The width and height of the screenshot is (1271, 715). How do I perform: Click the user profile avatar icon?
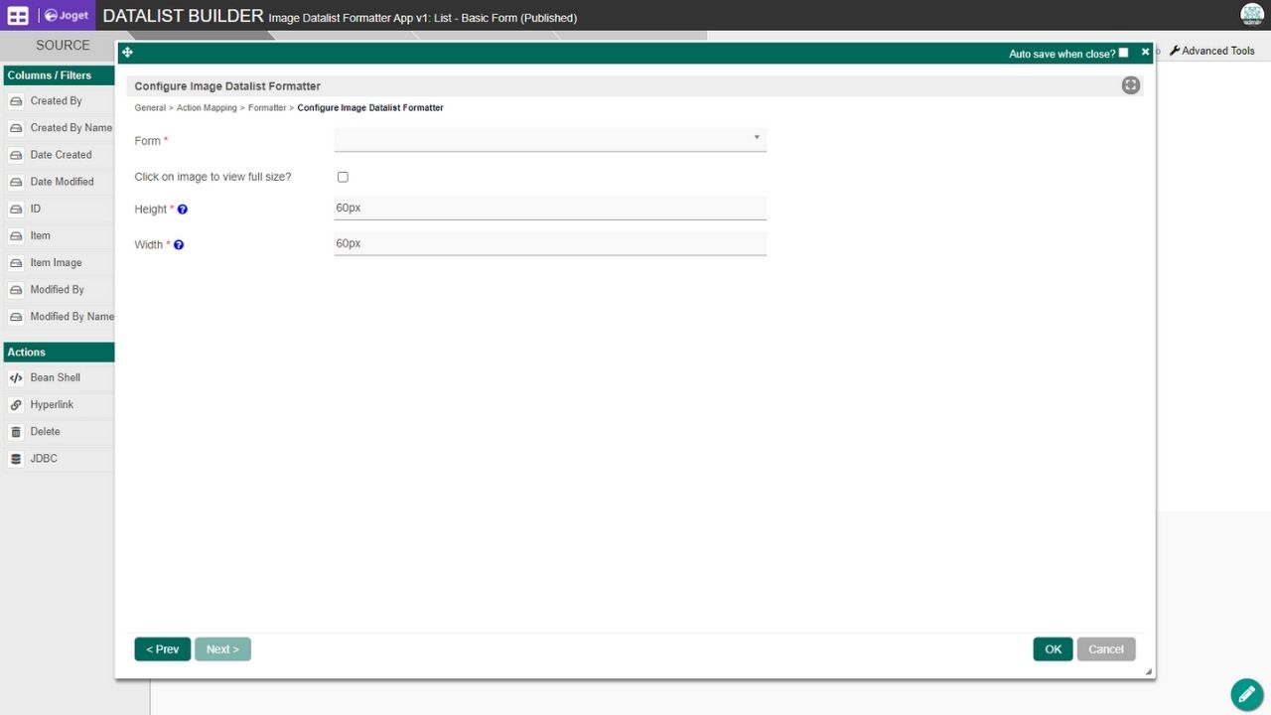(1252, 15)
